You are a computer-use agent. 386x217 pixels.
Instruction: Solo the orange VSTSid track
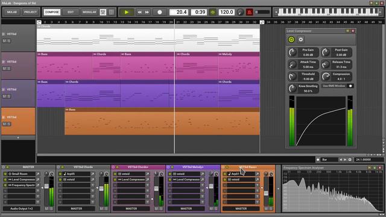click(9, 124)
